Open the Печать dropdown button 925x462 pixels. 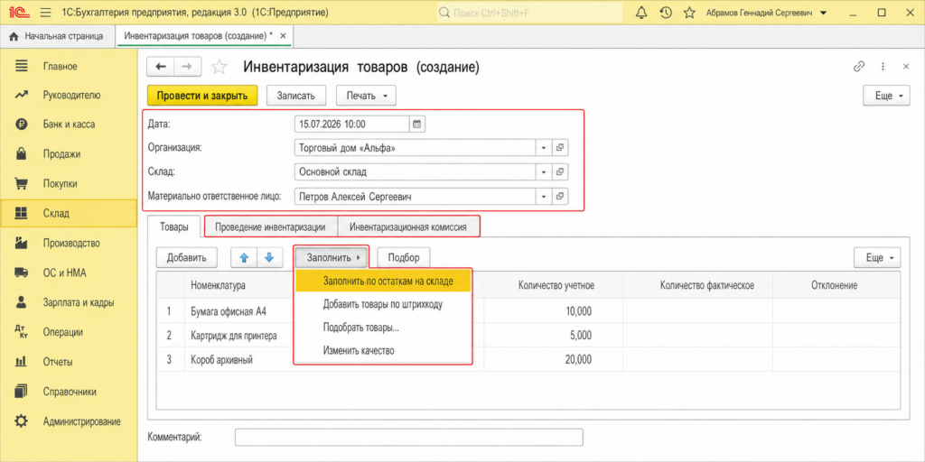coord(366,96)
